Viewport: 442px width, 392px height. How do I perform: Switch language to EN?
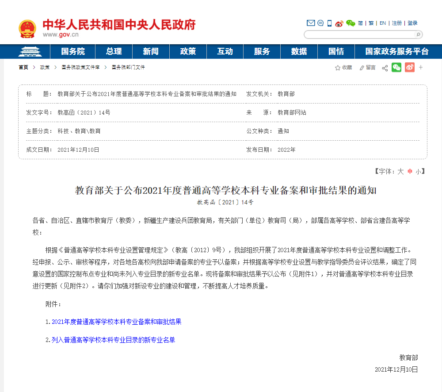(x=382, y=23)
